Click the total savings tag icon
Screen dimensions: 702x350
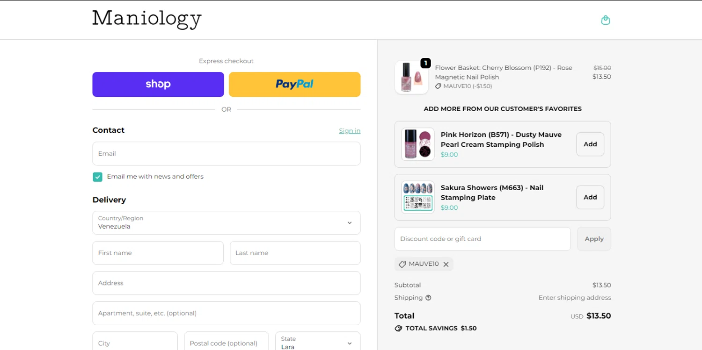(398, 329)
